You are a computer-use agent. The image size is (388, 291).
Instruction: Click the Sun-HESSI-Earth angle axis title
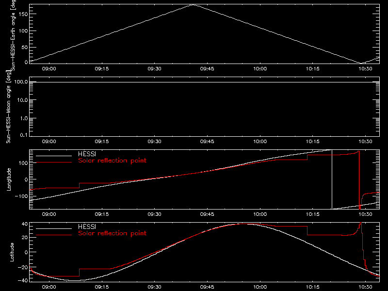(x=13, y=35)
